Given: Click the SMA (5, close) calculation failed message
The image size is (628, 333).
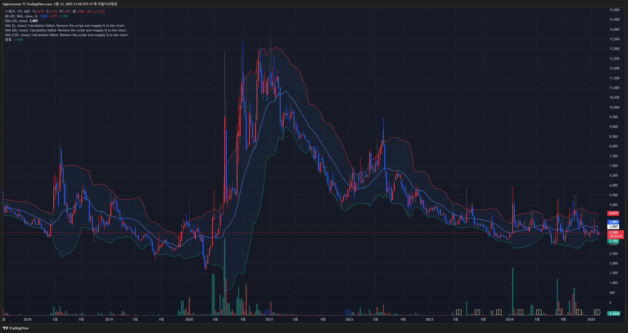Looking at the screenshot, I should point(65,26).
